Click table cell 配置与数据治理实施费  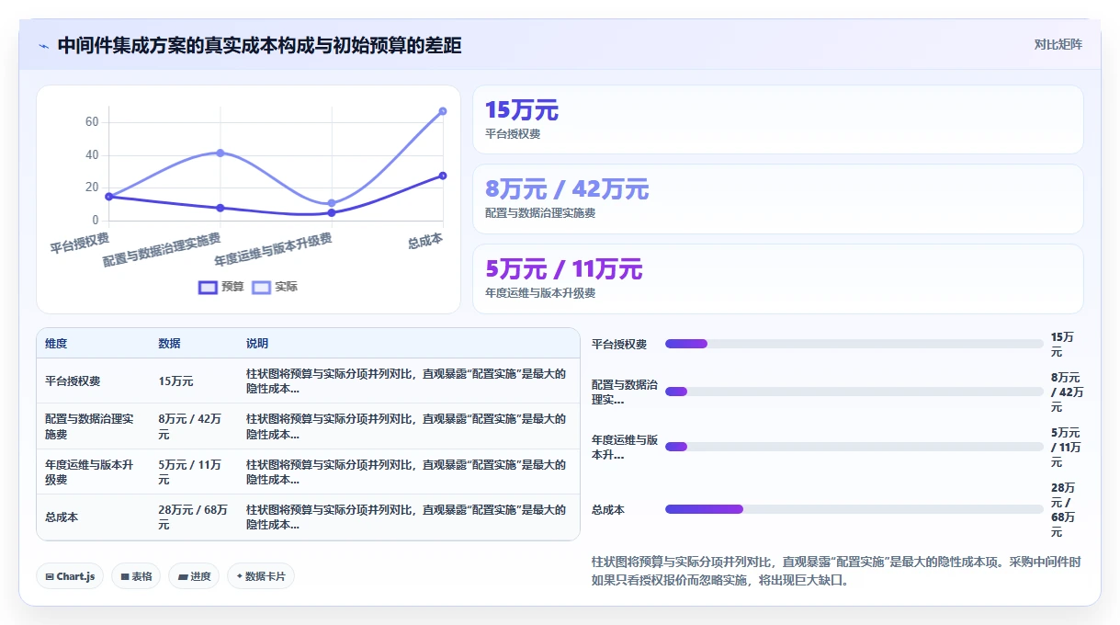[93, 426]
